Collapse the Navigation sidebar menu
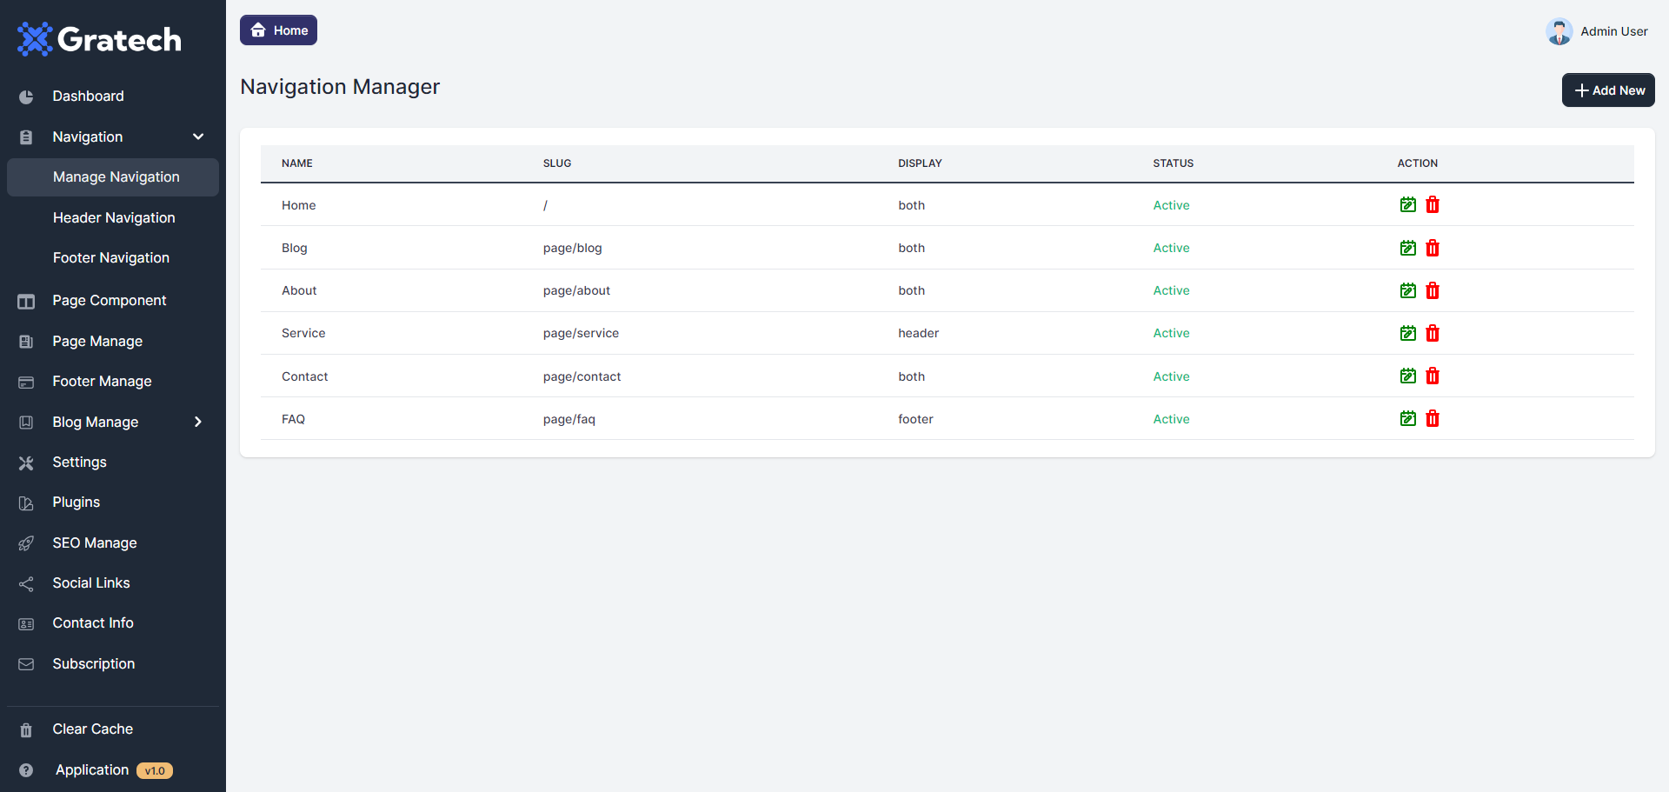The width and height of the screenshot is (1669, 792). tap(198, 136)
